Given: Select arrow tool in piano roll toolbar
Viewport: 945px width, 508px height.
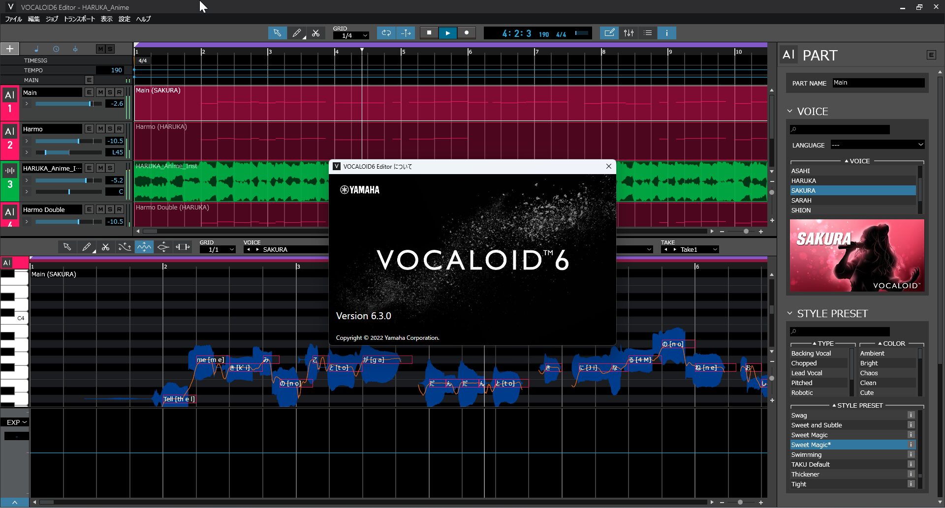Looking at the screenshot, I should tap(67, 247).
